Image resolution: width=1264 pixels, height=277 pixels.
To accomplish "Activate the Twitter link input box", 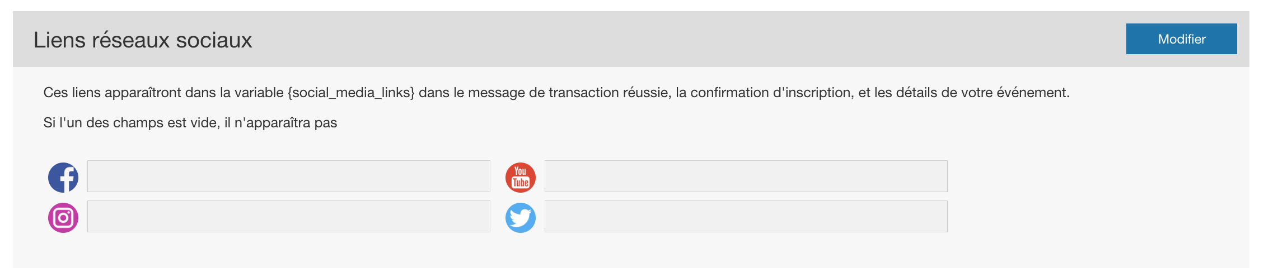I will (x=746, y=217).
